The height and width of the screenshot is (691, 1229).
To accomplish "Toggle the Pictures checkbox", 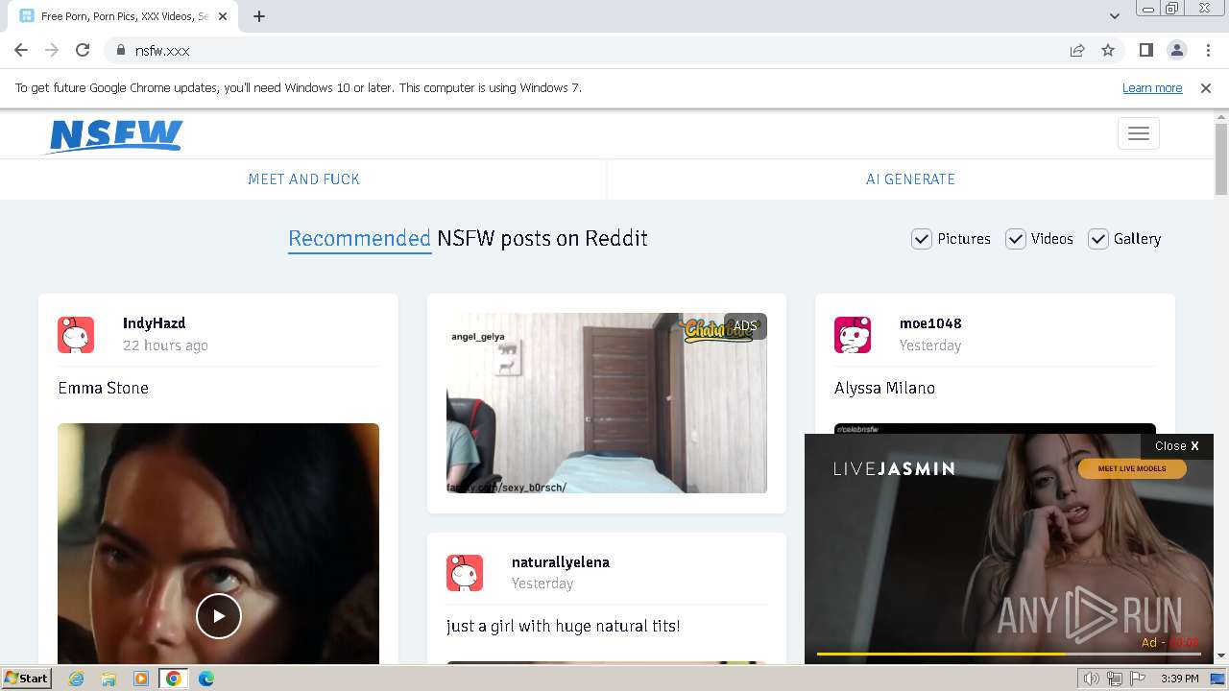I will [921, 239].
